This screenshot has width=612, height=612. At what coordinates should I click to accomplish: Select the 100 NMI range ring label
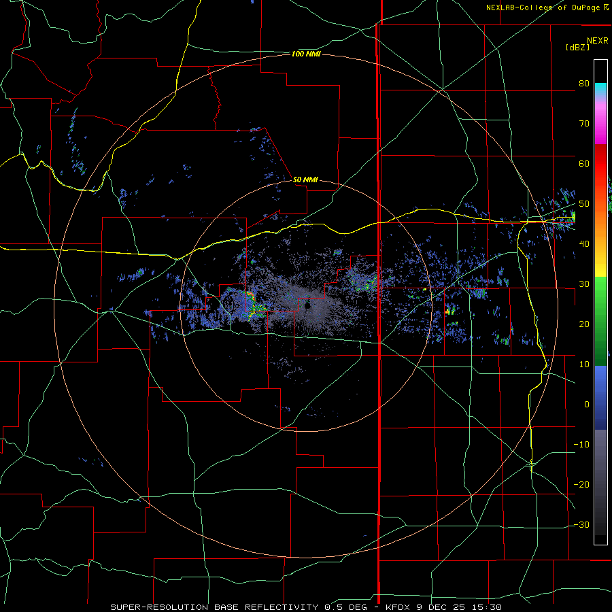[306, 54]
